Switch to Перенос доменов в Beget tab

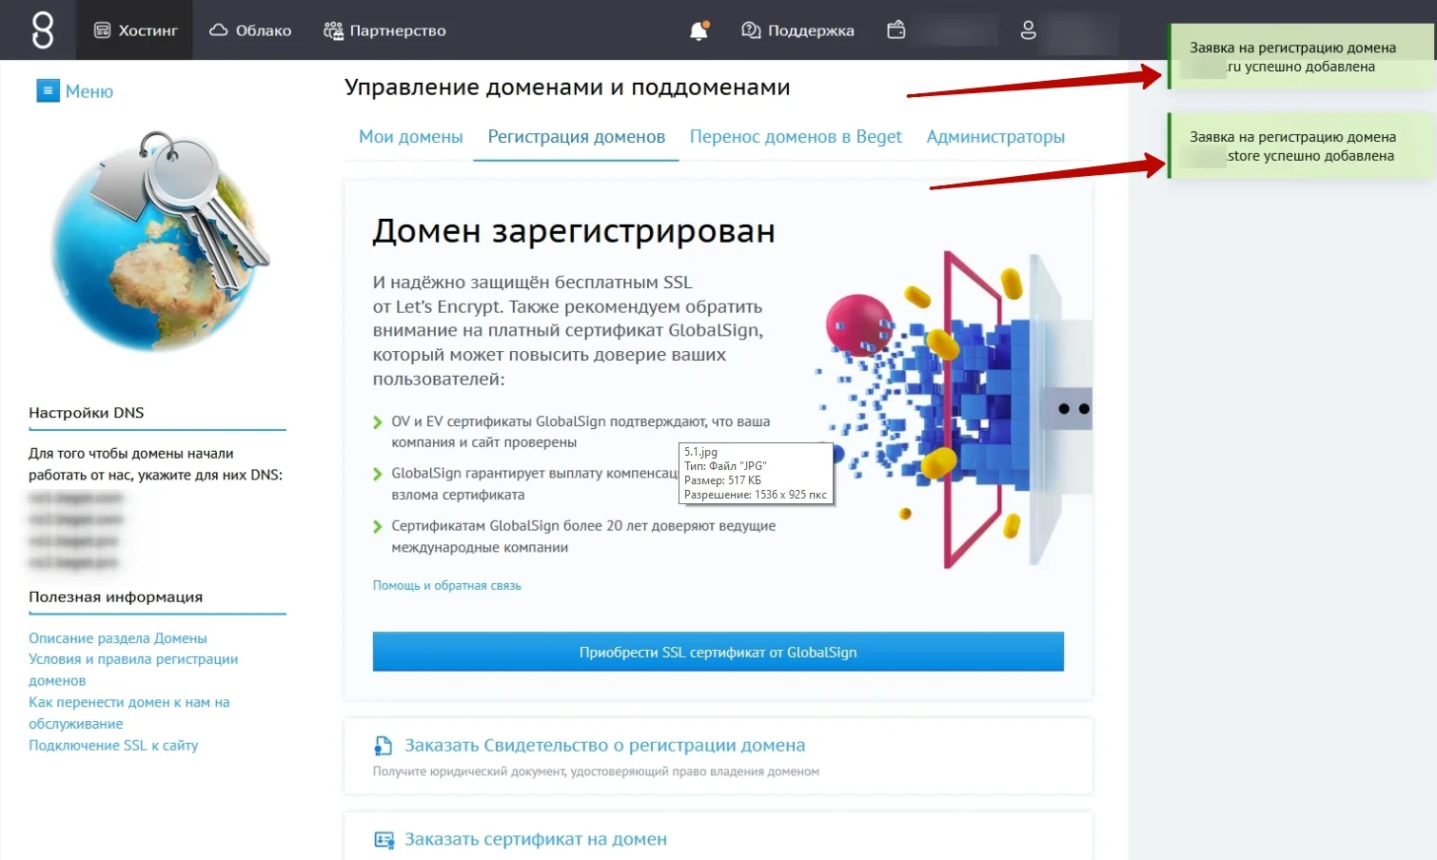pos(796,137)
